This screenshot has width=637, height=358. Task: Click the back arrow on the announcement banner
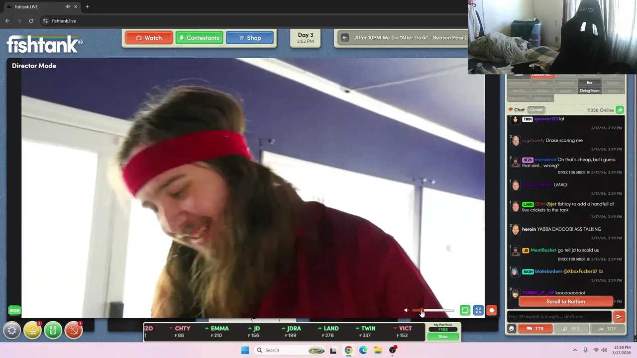[344, 38]
